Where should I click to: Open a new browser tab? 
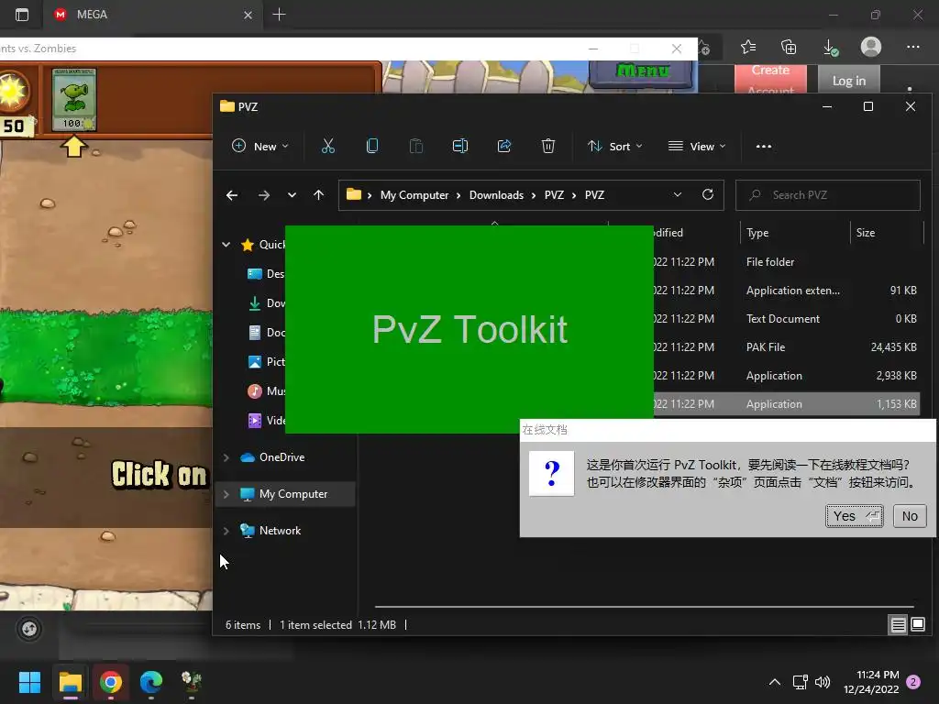click(279, 15)
